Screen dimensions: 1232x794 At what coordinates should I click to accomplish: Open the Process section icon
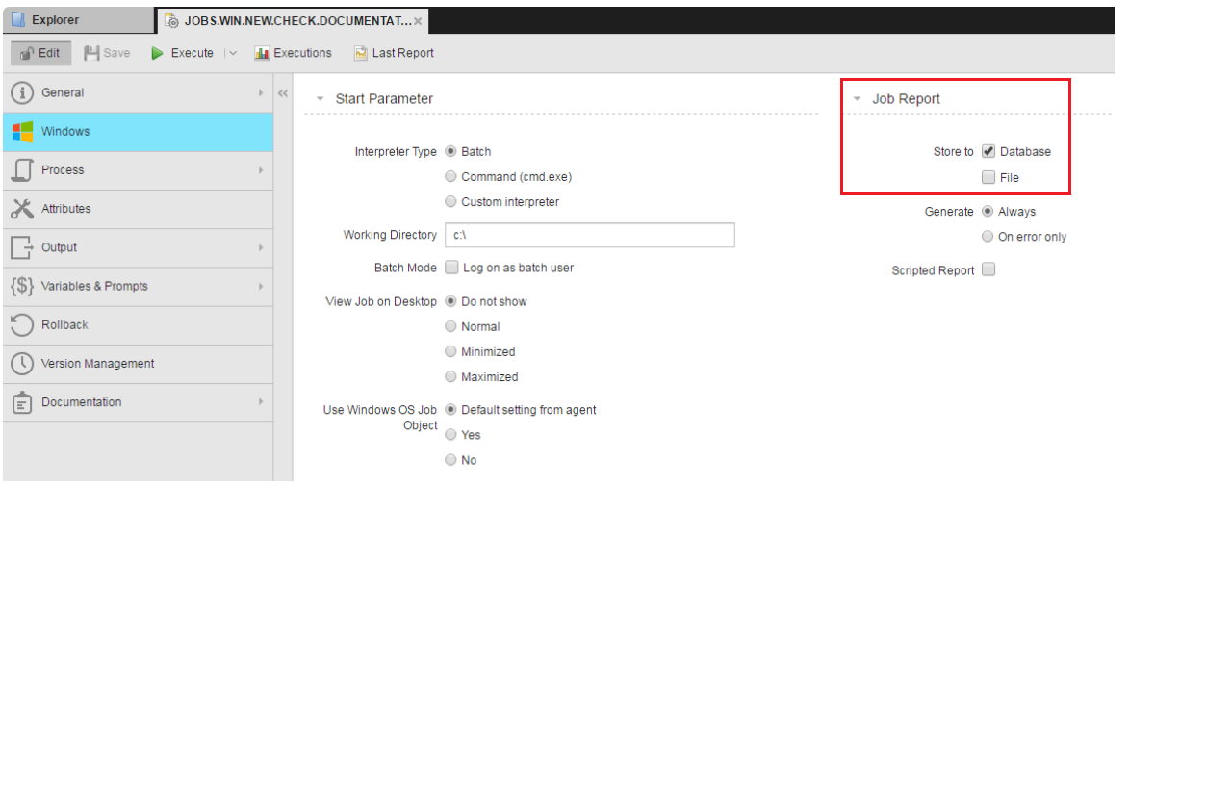click(21, 169)
